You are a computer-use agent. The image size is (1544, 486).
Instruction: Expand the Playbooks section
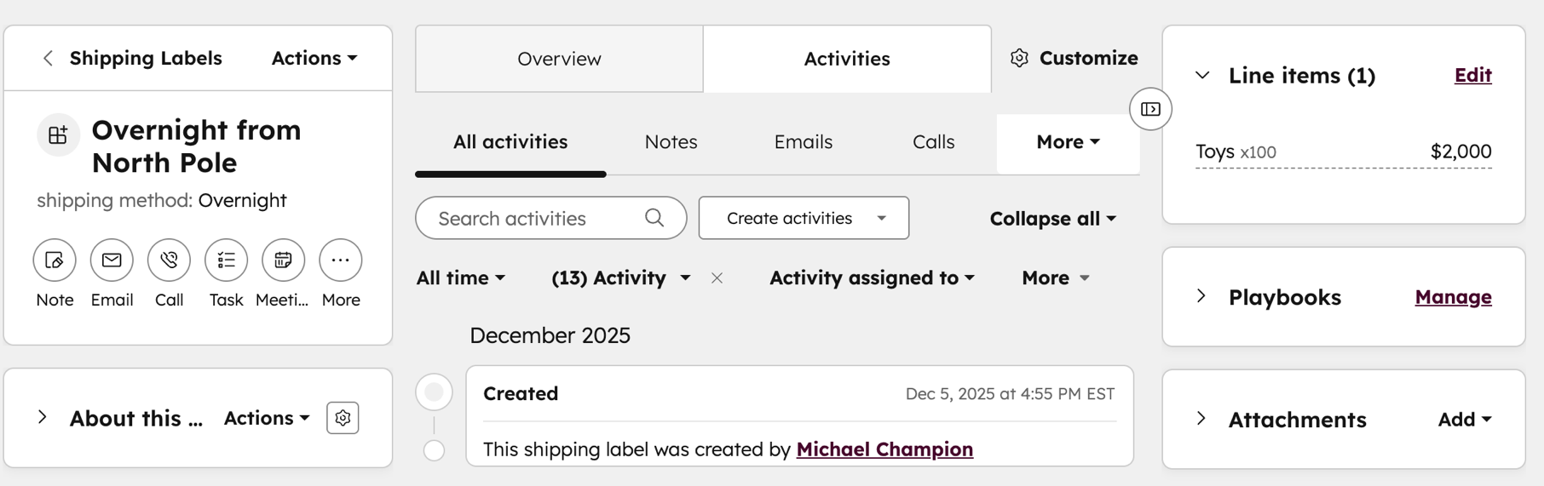pyautogui.click(x=1201, y=297)
